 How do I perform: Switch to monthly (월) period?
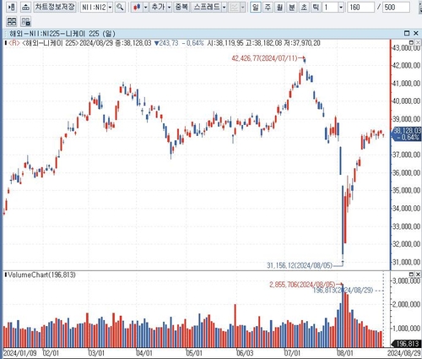point(279,7)
